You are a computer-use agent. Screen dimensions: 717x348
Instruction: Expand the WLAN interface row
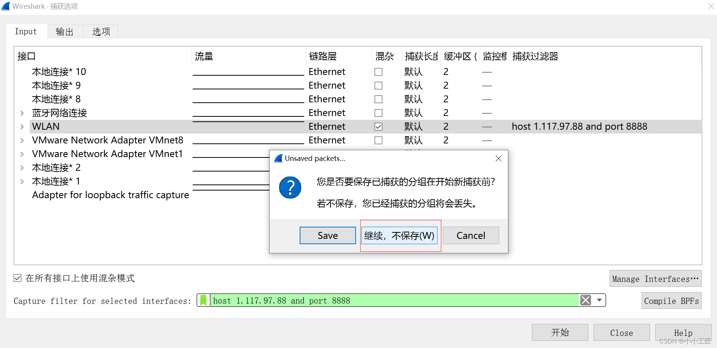click(22, 127)
